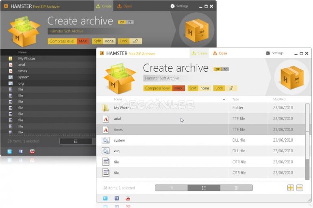Sort by Modified column header
This screenshot has width=313, height=208.
tap(279, 99)
